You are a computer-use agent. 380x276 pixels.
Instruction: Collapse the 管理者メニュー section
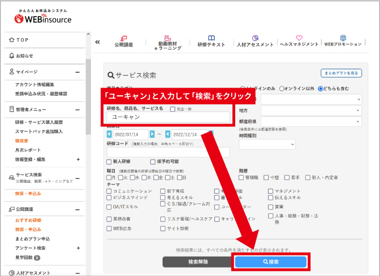(78, 110)
